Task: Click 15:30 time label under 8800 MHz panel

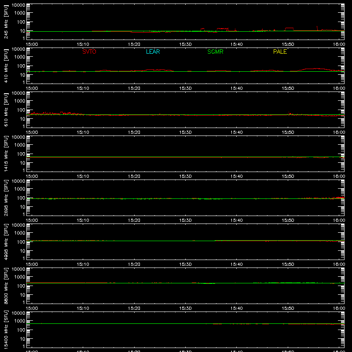Action: 185,308
